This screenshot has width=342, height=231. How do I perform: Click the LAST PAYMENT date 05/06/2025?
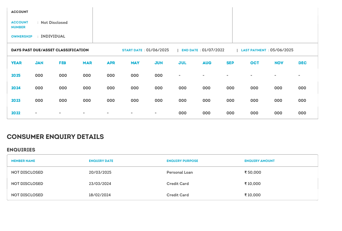pos(282,50)
